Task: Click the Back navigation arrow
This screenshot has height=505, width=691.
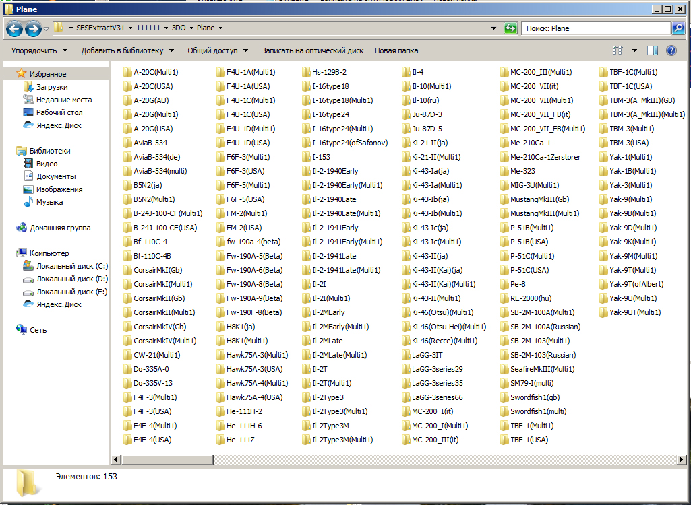Action: [x=14, y=29]
